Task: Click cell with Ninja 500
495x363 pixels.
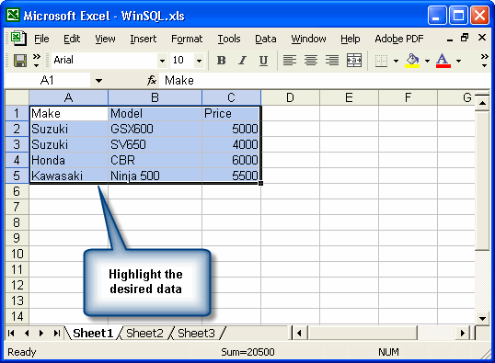Action: coord(155,176)
